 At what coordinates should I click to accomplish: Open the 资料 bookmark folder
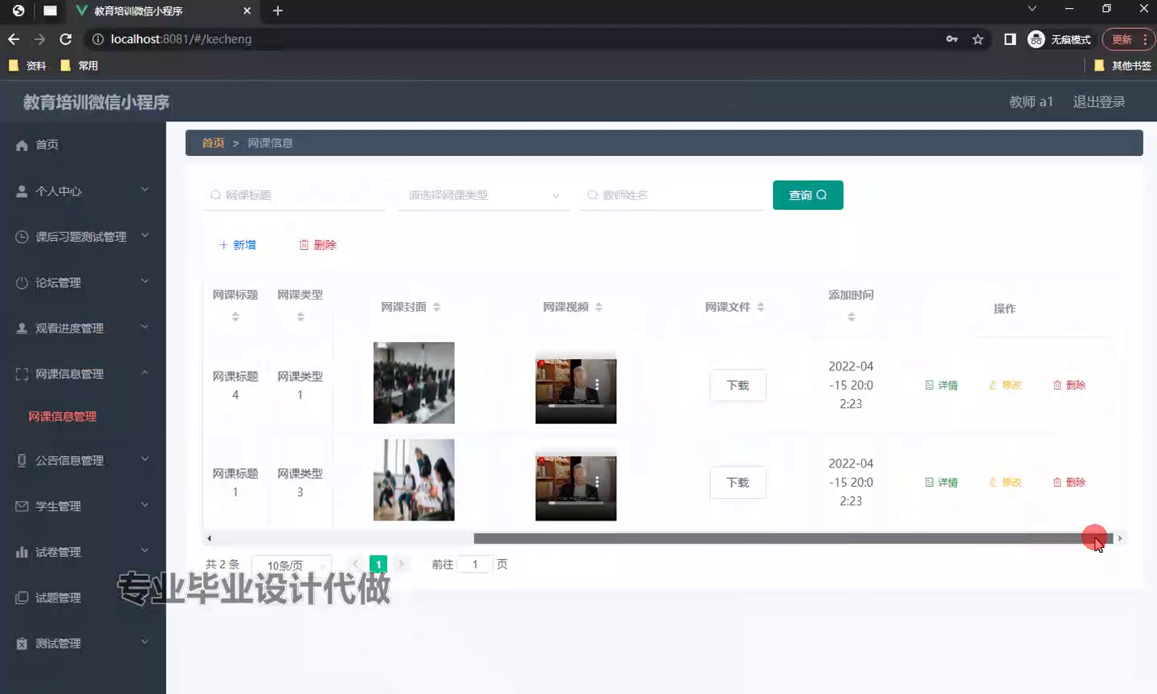coord(28,66)
